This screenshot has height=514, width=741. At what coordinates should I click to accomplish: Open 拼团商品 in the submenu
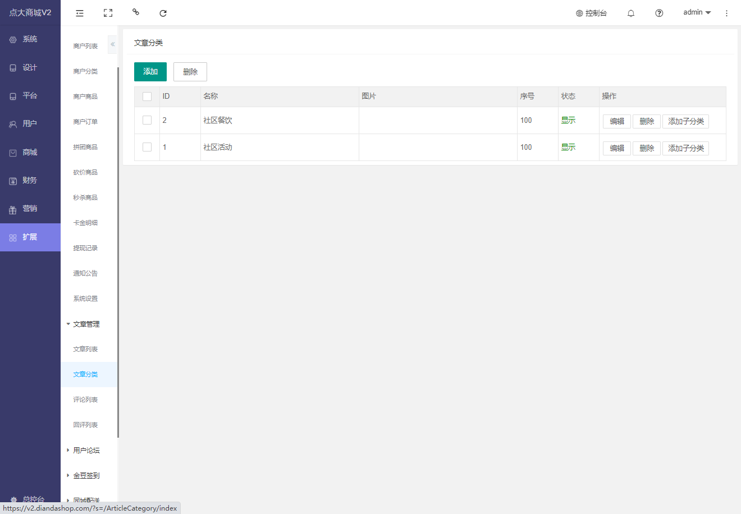coord(85,147)
